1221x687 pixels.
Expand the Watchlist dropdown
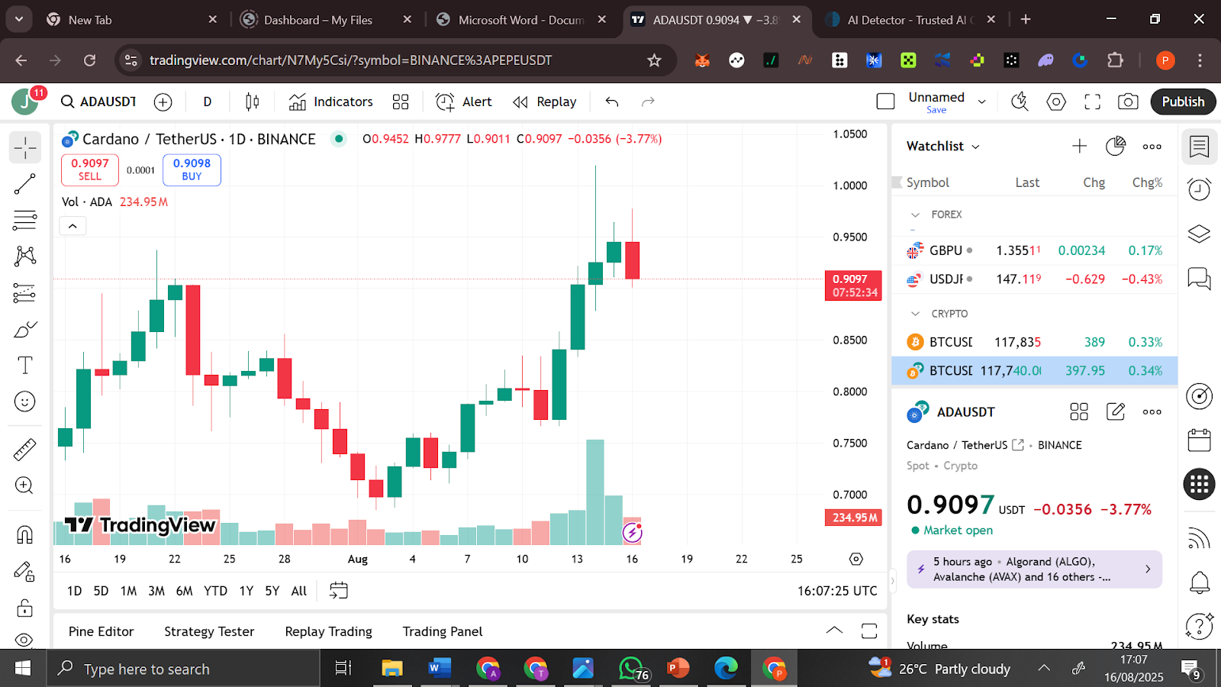(x=976, y=146)
